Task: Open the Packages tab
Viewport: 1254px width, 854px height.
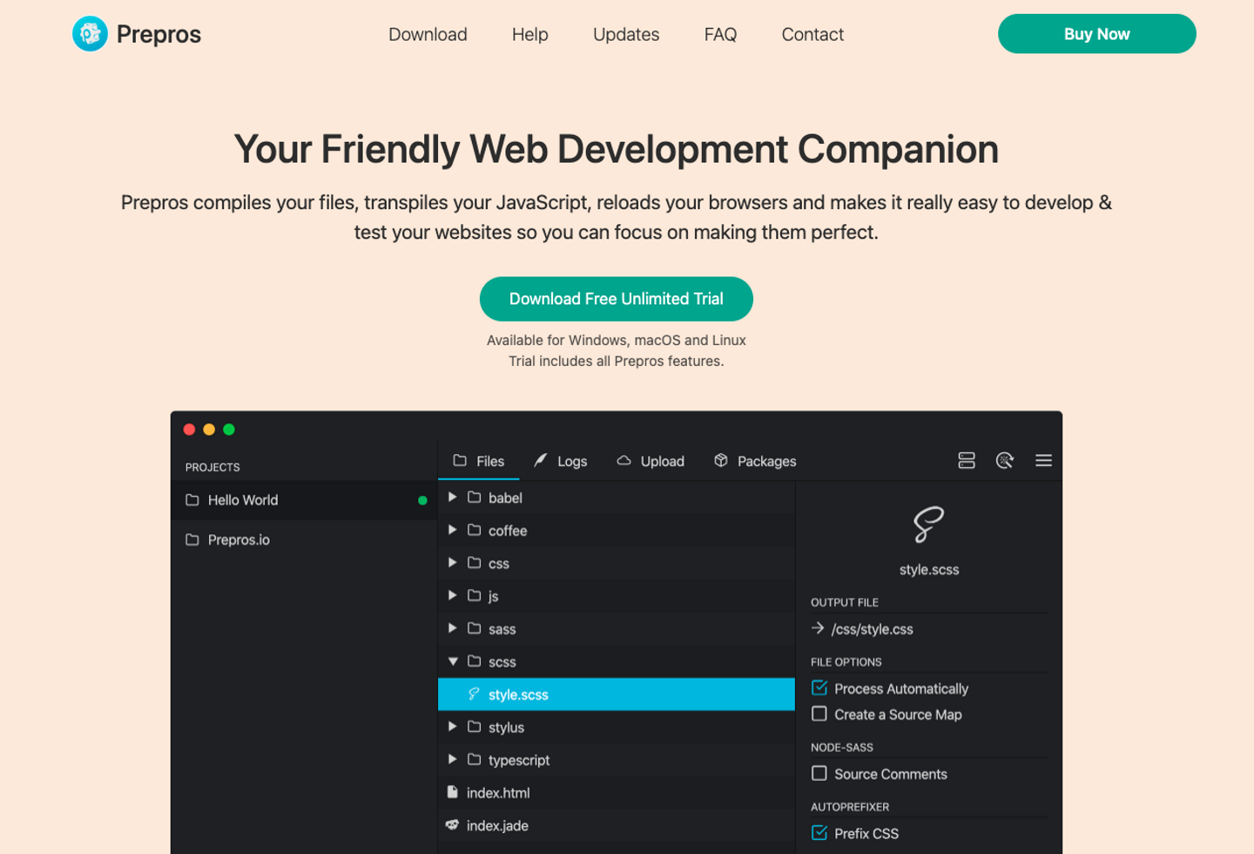Action: (755, 461)
